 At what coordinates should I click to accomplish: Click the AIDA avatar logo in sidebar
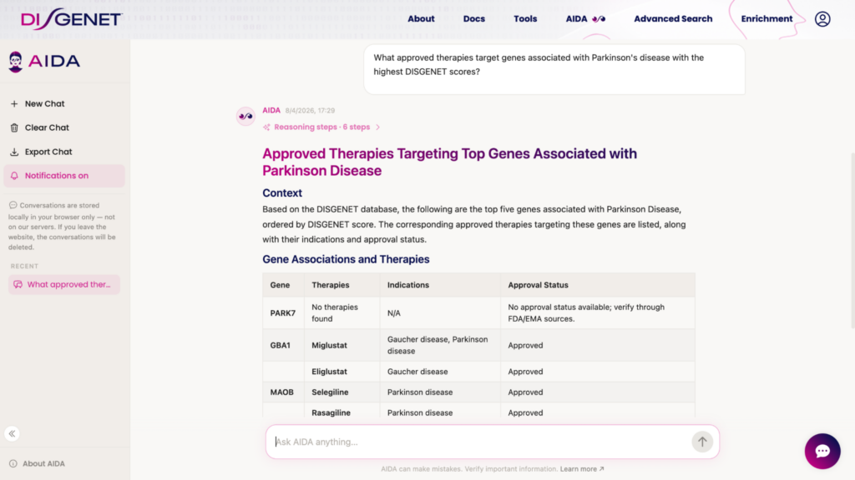[x=16, y=62]
